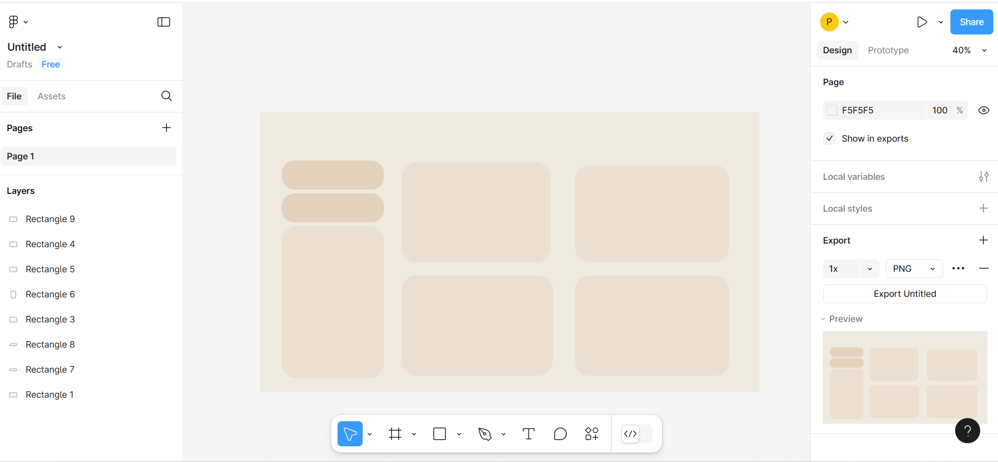Click the Share button
This screenshot has width=998, height=462.
971,22
